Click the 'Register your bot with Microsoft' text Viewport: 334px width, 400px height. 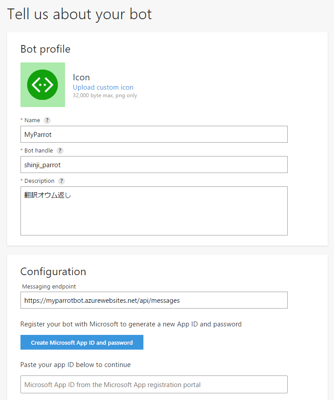131,324
